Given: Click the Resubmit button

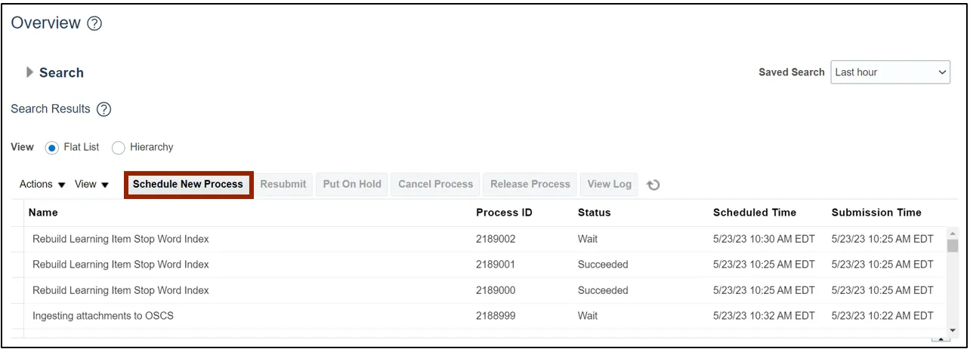Looking at the screenshot, I should [x=283, y=184].
